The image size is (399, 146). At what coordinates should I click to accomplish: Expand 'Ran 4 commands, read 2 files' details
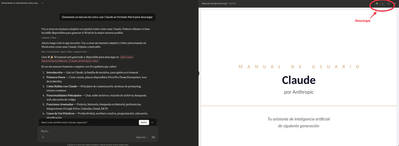pyautogui.click(x=65, y=52)
